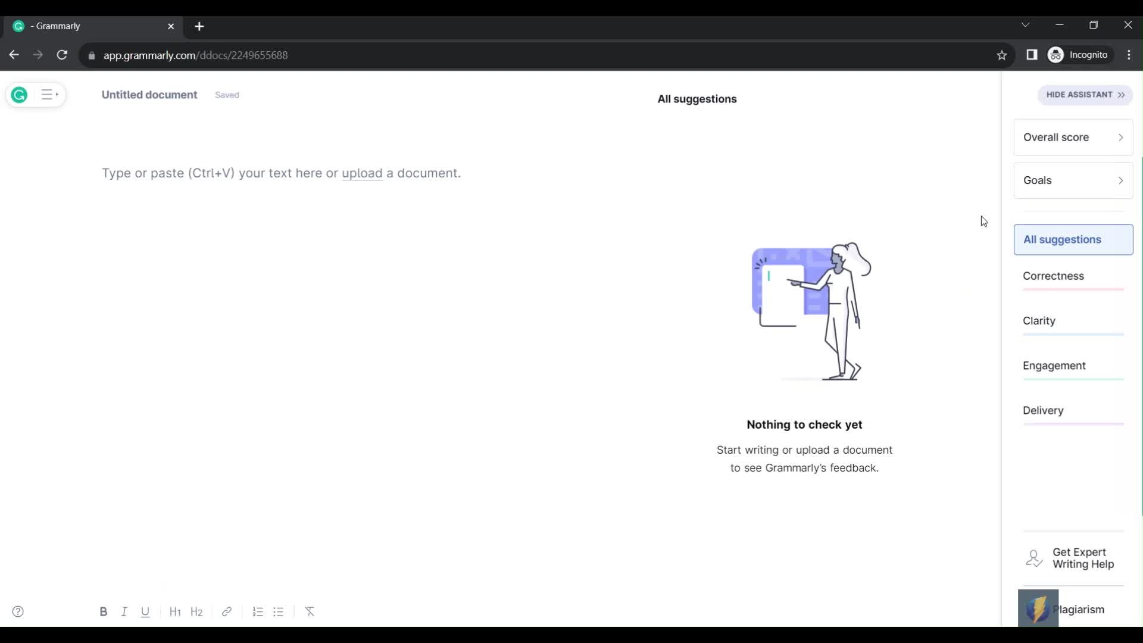Open the help question mark icon
Image resolution: width=1143 pixels, height=643 pixels.
pos(18,611)
